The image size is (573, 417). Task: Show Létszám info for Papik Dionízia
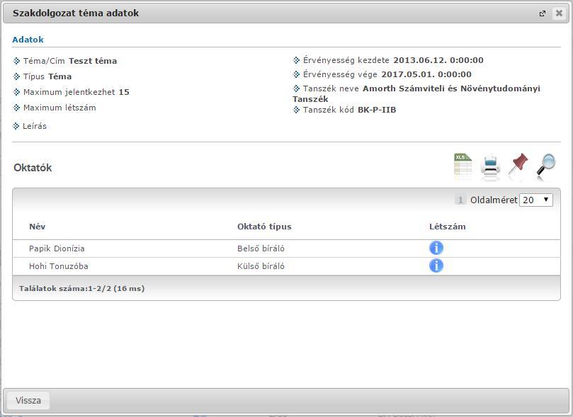[x=436, y=248]
